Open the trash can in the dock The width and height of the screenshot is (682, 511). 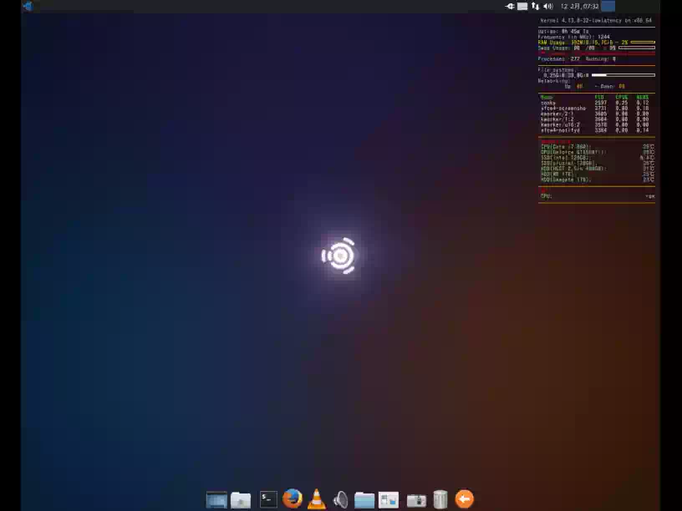coord(440,499)
